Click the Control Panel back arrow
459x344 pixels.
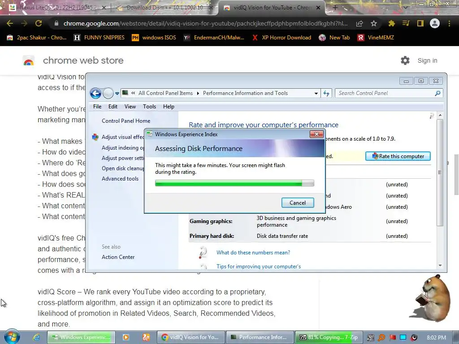[95, 93]
